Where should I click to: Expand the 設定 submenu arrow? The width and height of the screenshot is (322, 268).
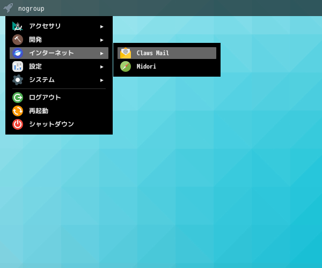point(101,67)
